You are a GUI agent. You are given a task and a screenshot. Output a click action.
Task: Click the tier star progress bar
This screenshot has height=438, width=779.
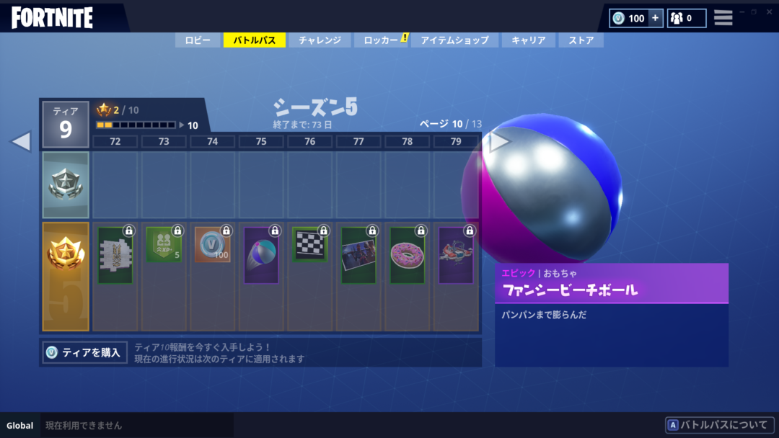[136, 125]
